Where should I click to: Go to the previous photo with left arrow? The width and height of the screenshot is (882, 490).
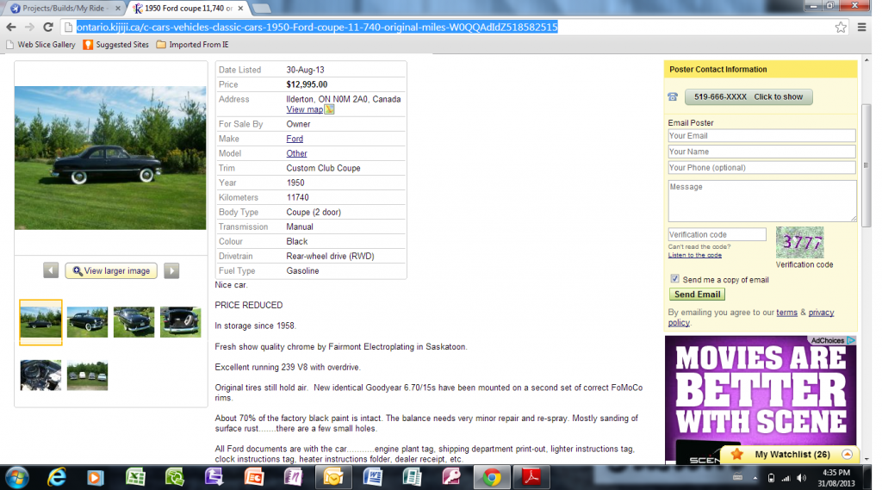click(51, 270)
